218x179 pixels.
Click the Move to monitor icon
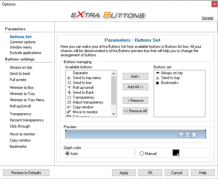click(x=69, y=112)
